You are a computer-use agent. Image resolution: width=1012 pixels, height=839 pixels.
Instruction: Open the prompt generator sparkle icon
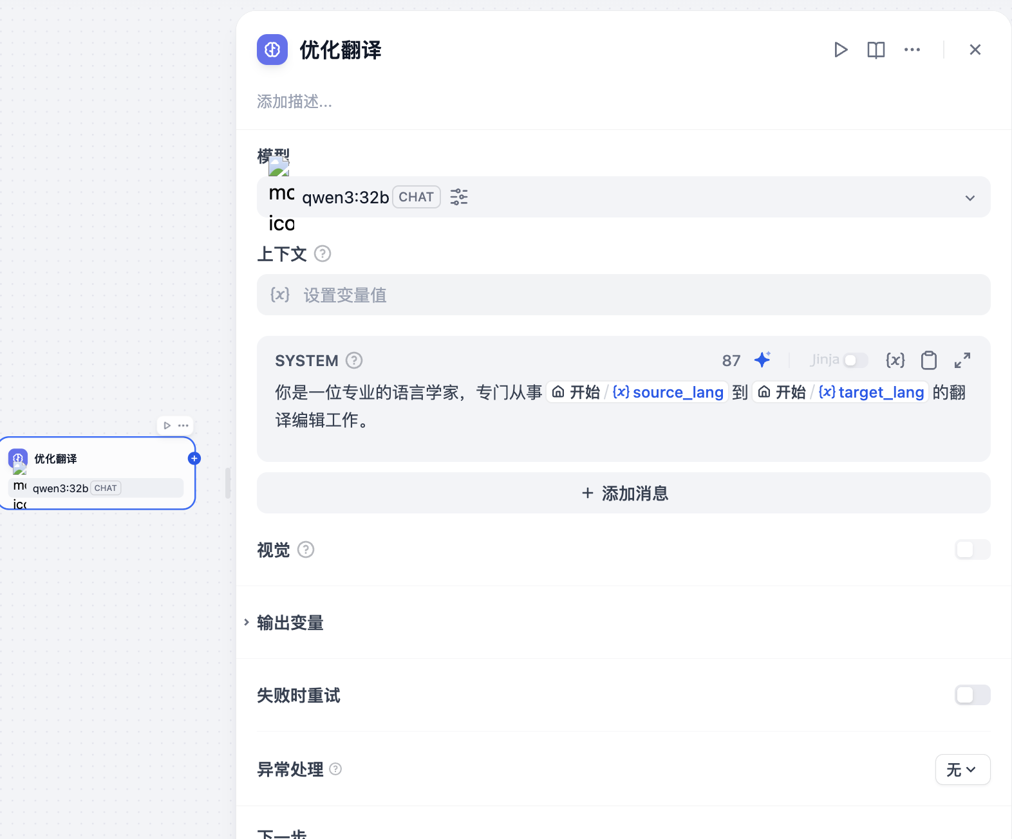[x=763, y=360]
